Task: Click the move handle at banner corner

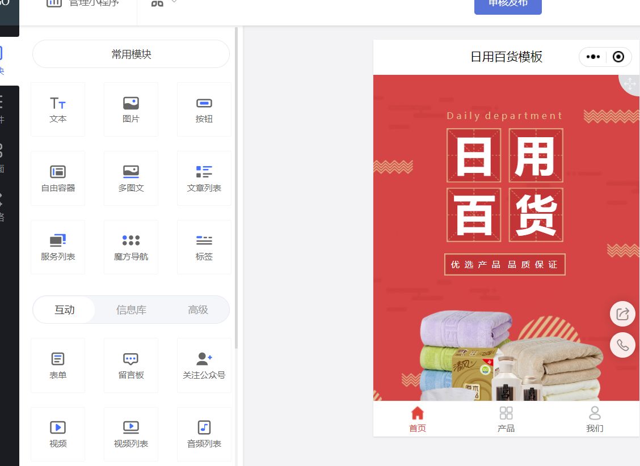Action: coord(630,84)
